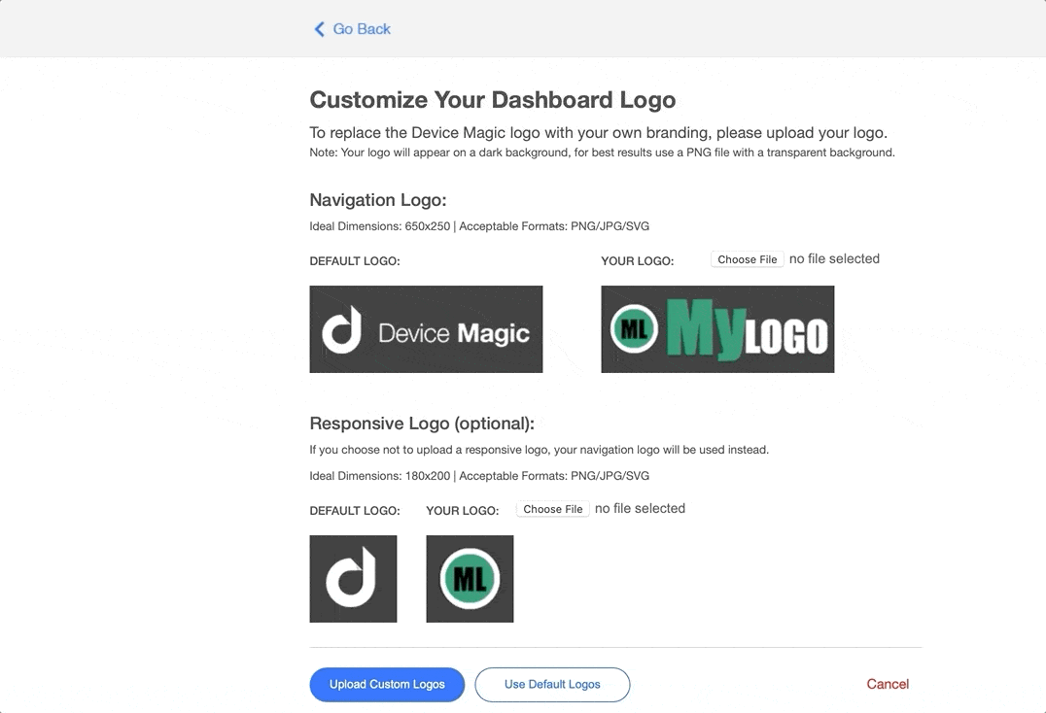Image resolution: width=1046 pixels, height=713 pixels.
Task: Click text 'Ideal Dimensions: 650x250' line
Action: 479,226
